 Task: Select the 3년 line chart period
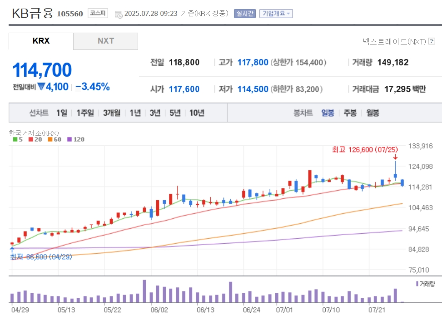tap(155, 113)
